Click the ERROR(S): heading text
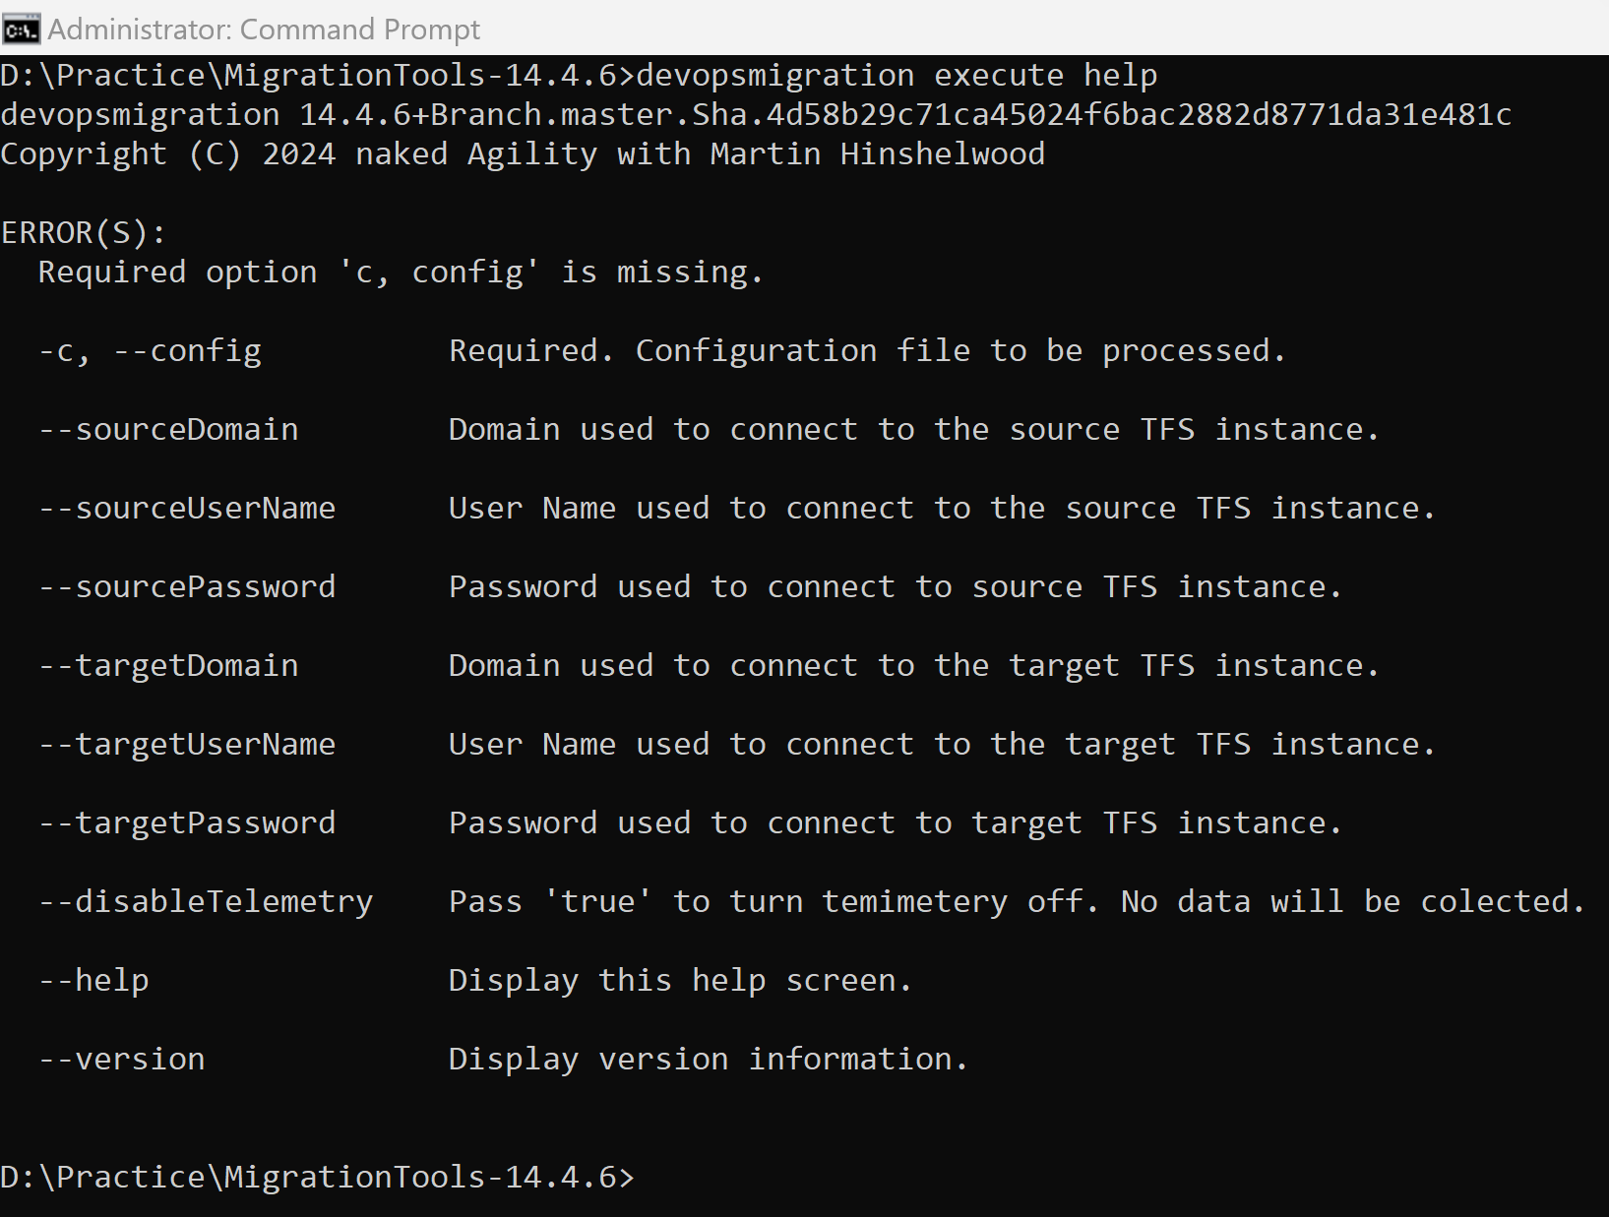Image resolution: width=1609 pixels, height=1217 pixels. [x=84, y=233]
